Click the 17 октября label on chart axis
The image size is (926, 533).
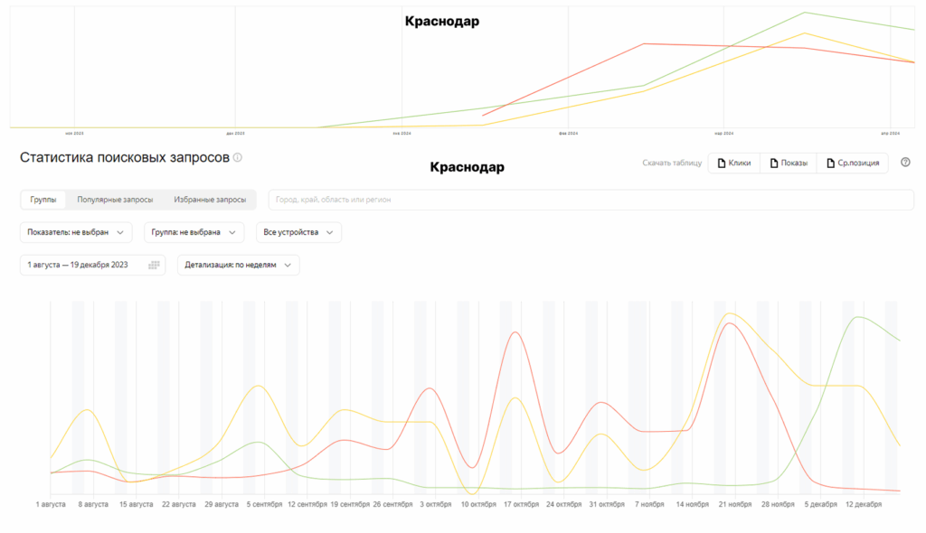pyautogui.click(x=521, y=504)
